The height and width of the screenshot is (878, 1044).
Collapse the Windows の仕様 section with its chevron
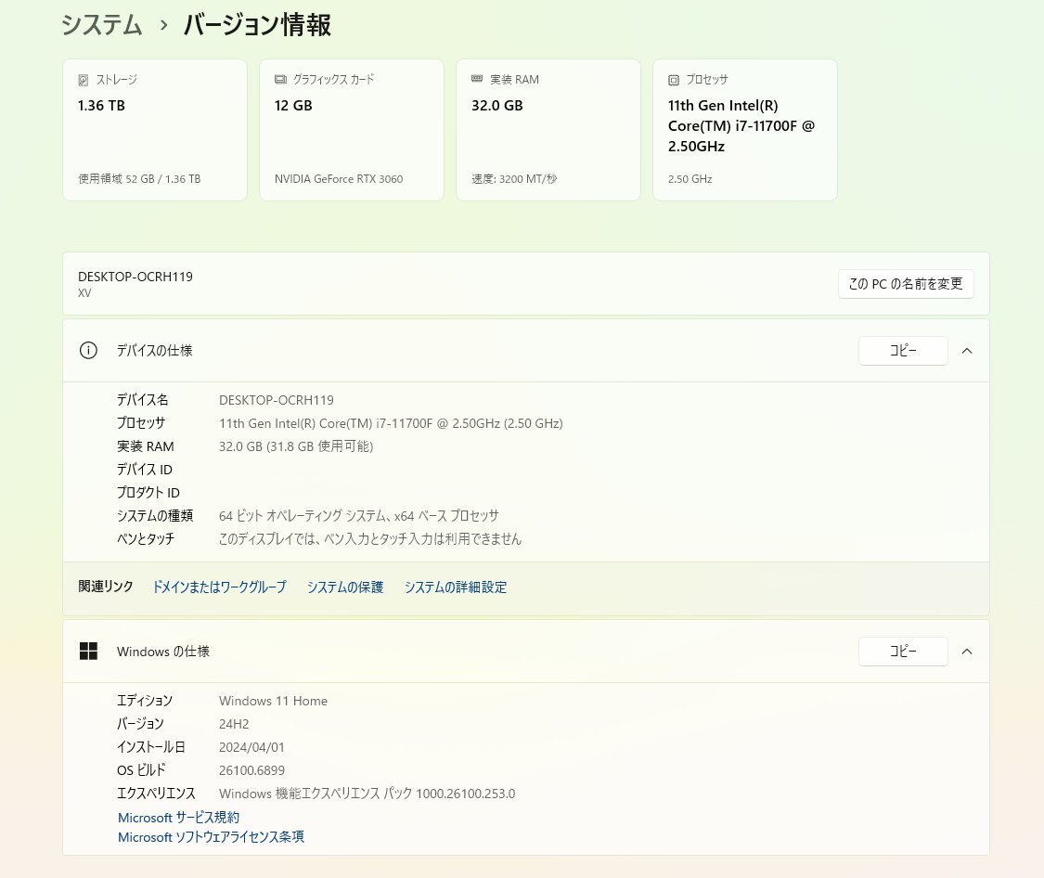[x=967, y=652]
